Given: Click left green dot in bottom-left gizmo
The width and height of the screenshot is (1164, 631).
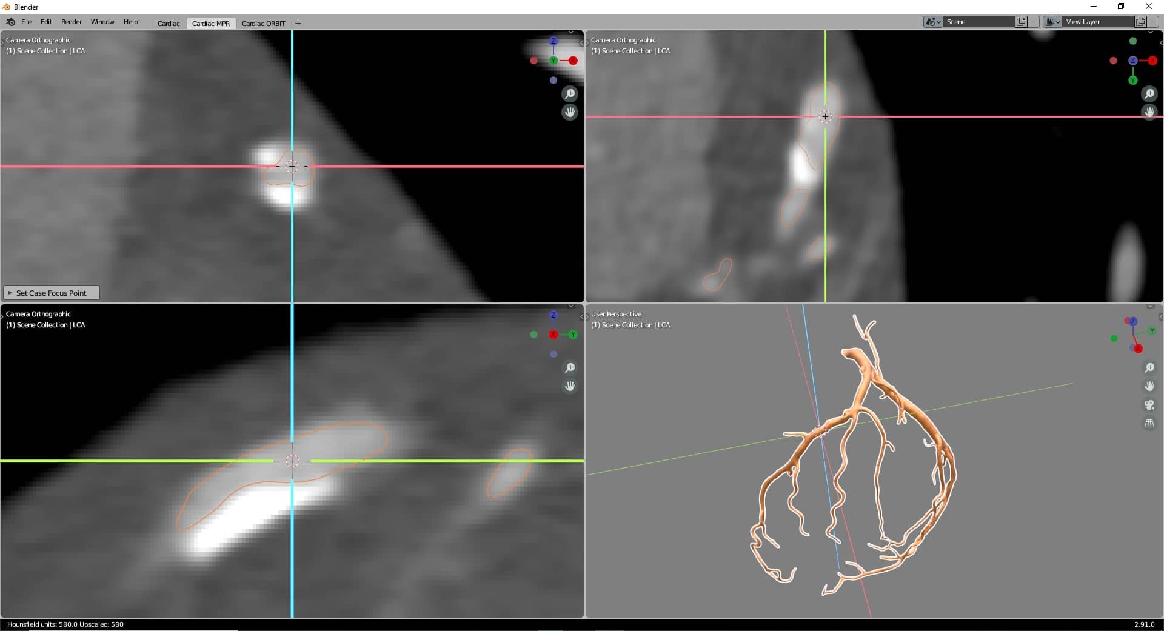Looking at the screenshot, I should click(533, 335).
